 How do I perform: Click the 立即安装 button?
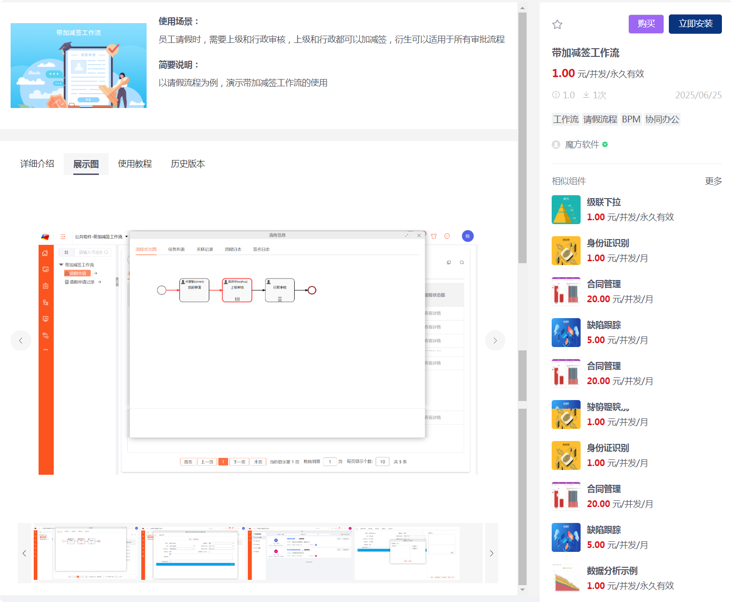tap(695, 24)
